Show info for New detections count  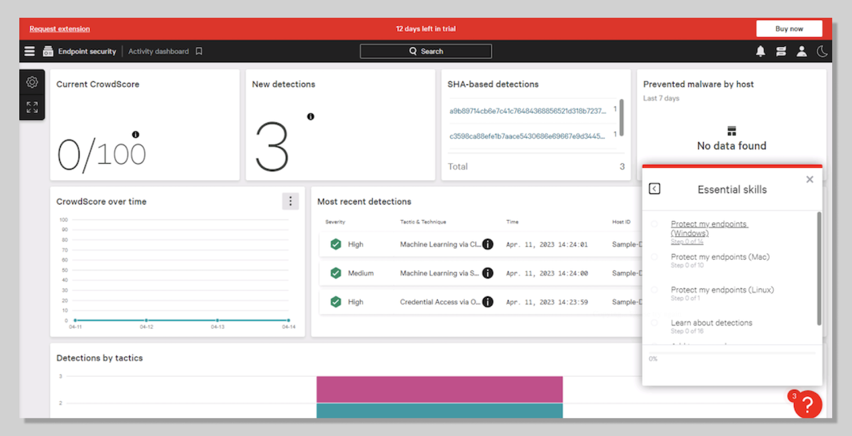tap(310, 116)
